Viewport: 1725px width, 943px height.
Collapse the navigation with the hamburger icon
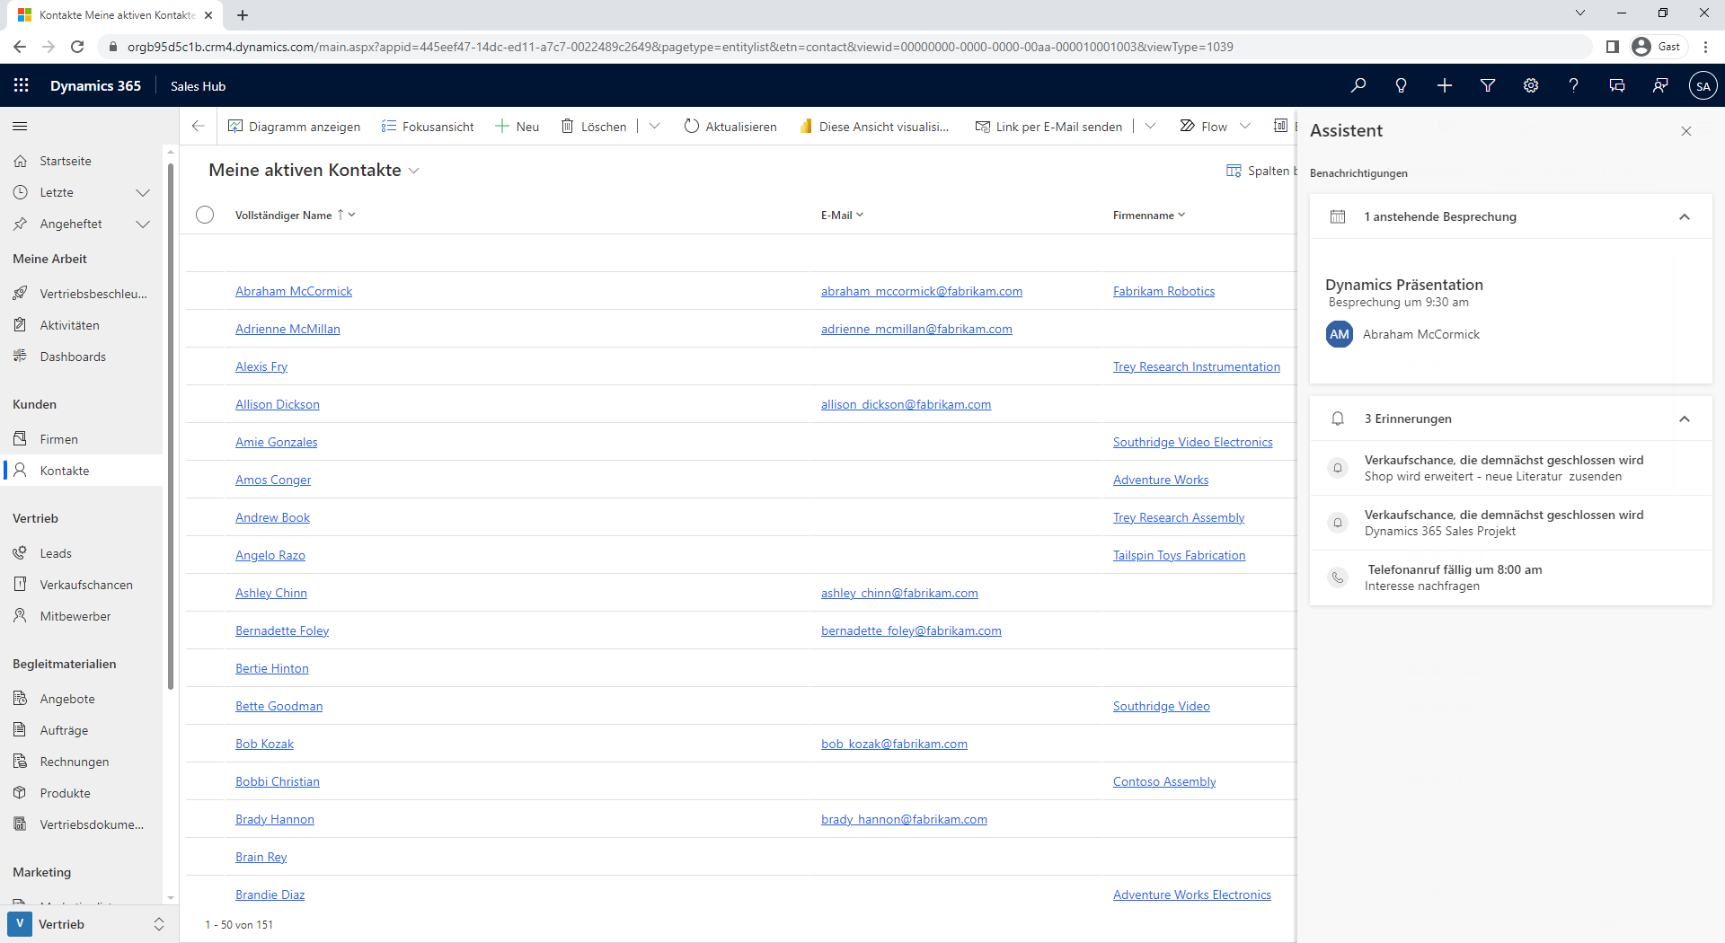tap(20, 127)
